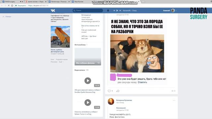The height and width of the screenshot is (119, 212).
Task: Click the 12:26 duration badge on video
Action: click(x=97, y=107)
